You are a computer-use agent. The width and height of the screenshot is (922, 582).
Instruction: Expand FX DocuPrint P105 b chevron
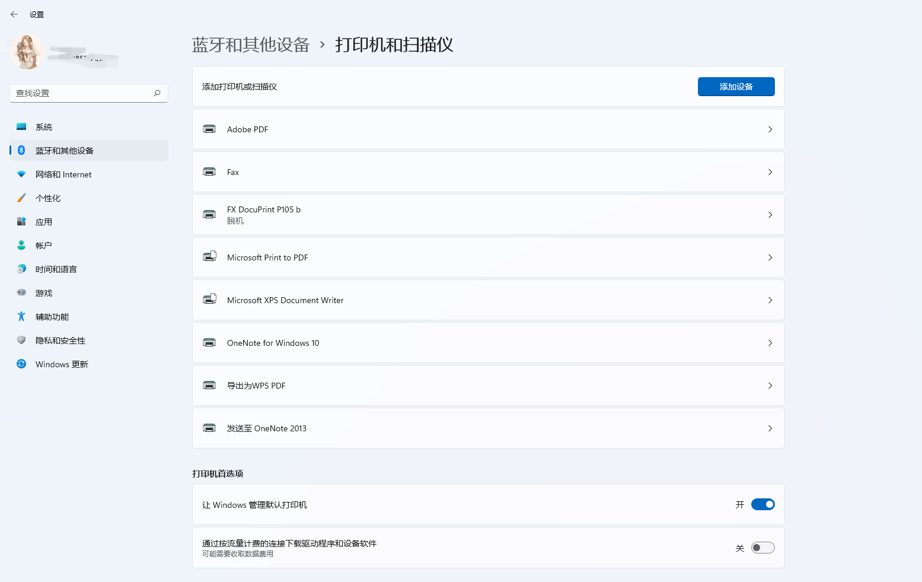tap(770, 215)
